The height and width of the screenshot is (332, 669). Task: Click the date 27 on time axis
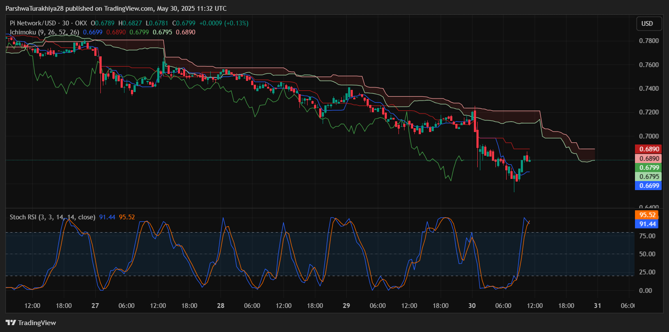95,306
